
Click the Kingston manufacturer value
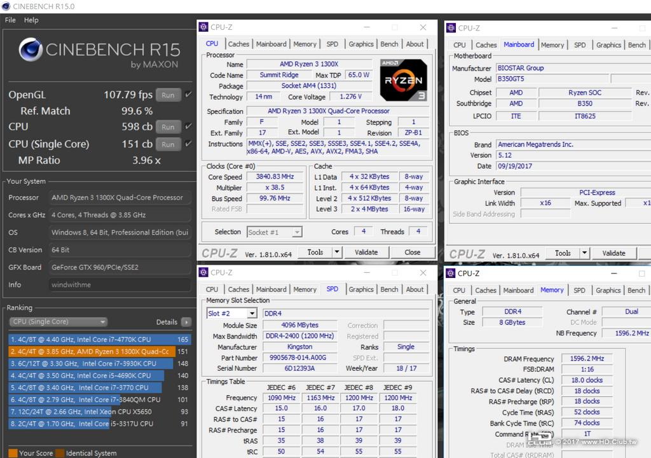pyautogui.click(x=299, y=347)
